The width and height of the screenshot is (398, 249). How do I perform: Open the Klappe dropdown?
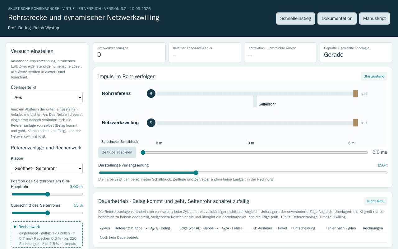pyautogui.click(x=47, y=168)
